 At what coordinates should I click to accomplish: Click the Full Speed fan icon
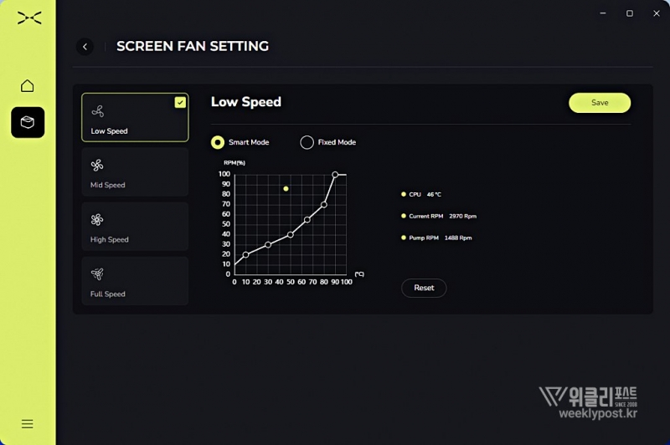pos(97,274)
